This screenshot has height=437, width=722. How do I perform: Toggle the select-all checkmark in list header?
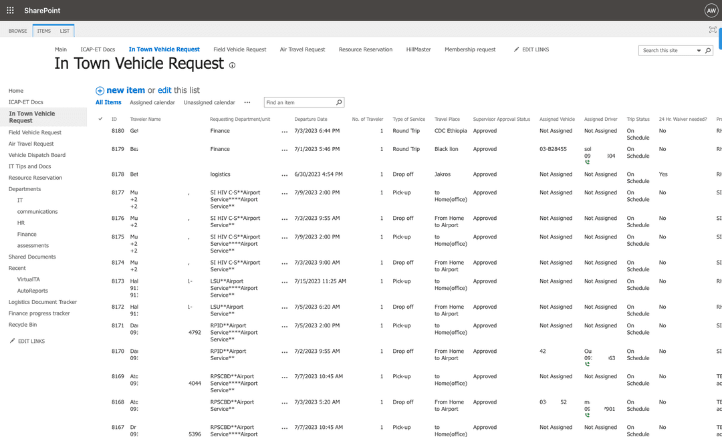click(100, 119)
